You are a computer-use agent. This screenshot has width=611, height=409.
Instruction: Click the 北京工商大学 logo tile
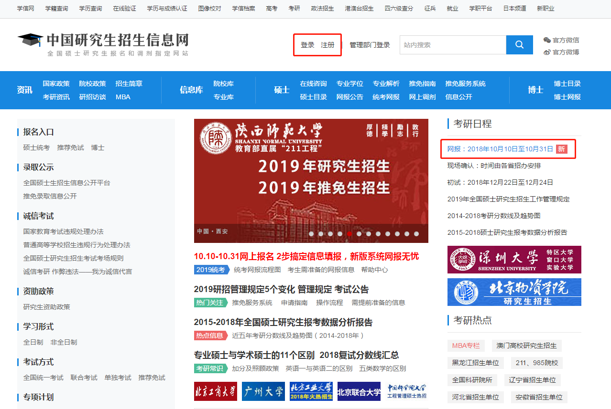point(215,391)
